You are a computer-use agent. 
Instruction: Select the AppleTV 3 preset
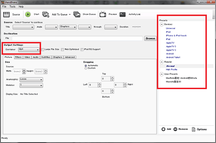(171, 50)
